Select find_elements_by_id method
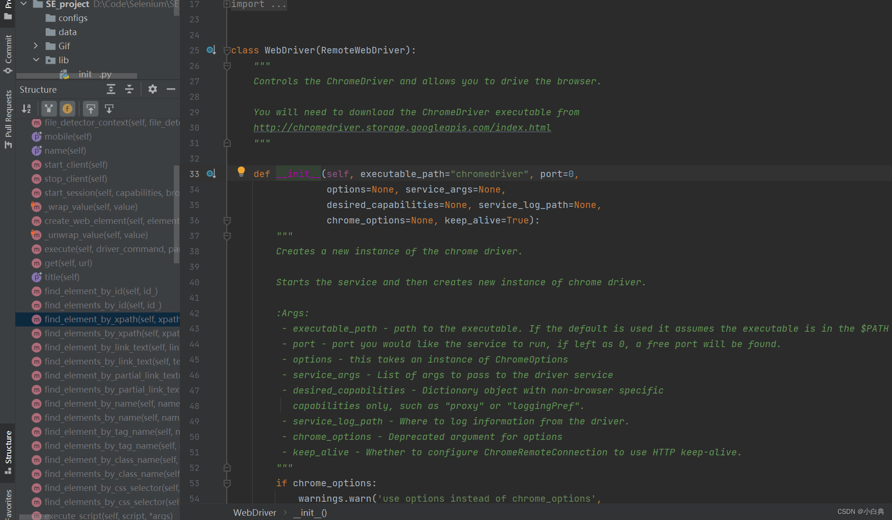Viewport: 892px width, 520px height. click(x=97, y=305)
